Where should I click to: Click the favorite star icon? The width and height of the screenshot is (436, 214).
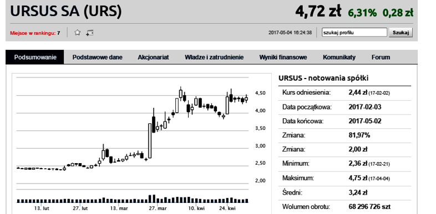coord(77,33)
